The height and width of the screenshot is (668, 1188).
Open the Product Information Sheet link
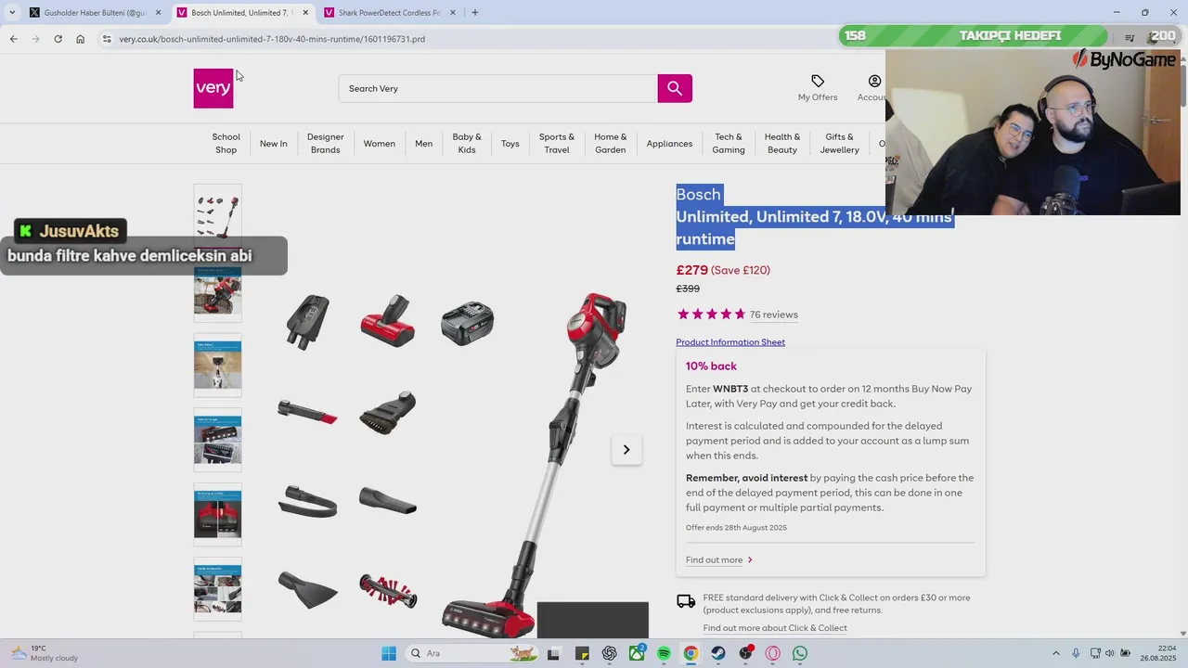730,342
